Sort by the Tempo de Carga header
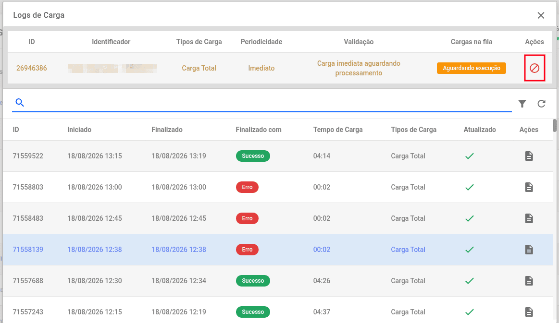Image resolution: width=559 pixels, height=323 pixels. [338, 130]
